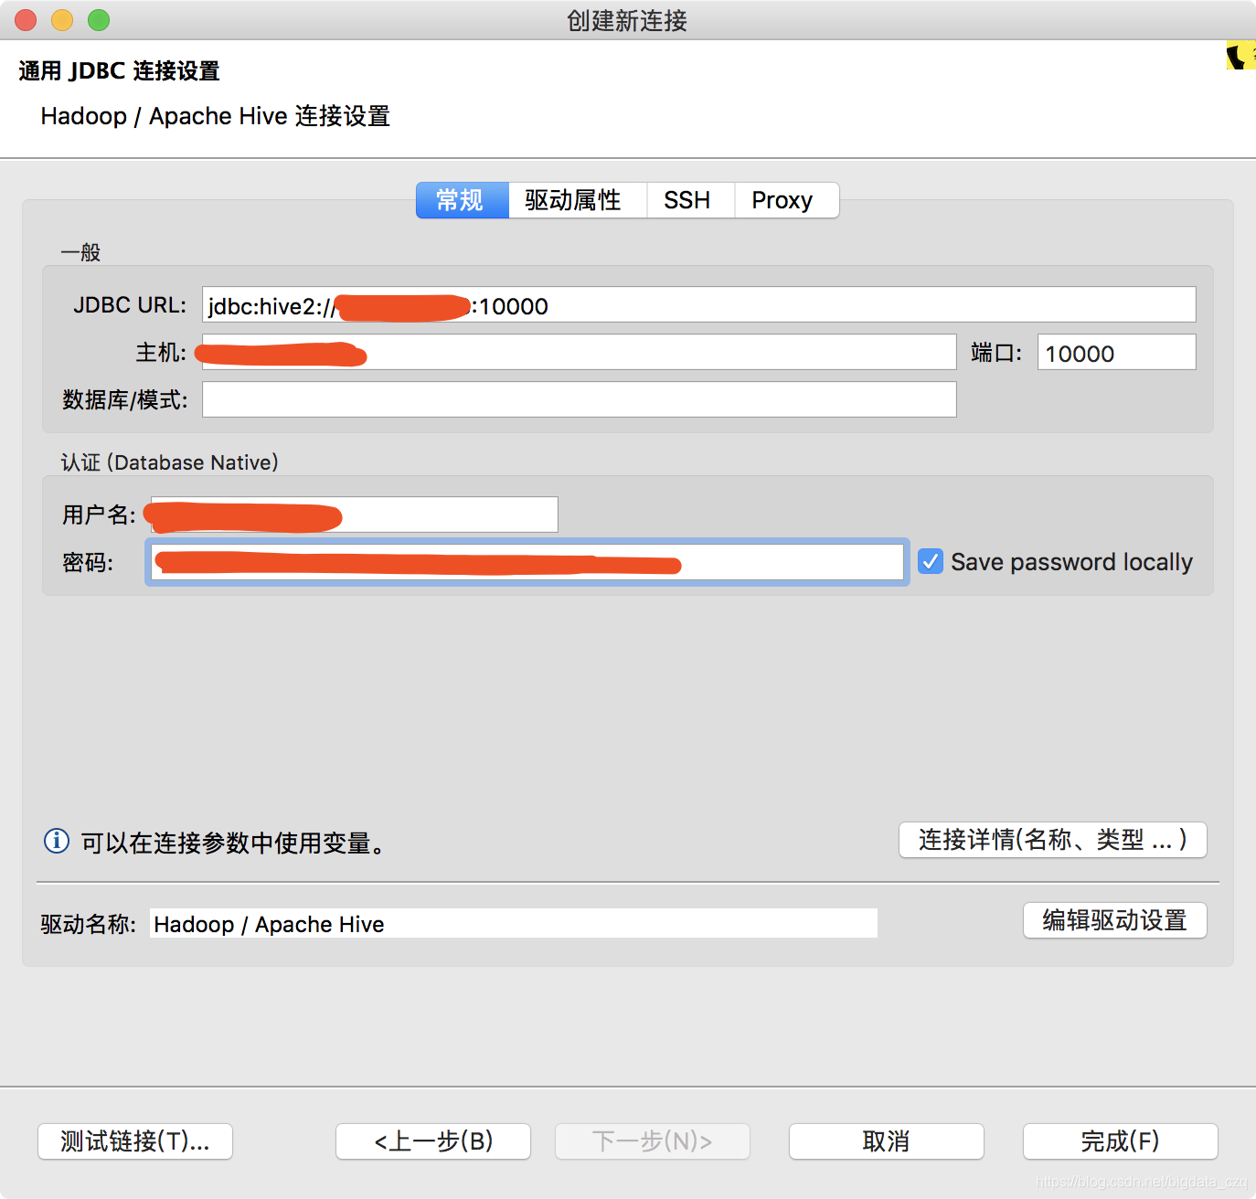1256x1199 pixels.
Task: Click the 通用 JDBC 连接设置 heading
Action: click(120, 70)
